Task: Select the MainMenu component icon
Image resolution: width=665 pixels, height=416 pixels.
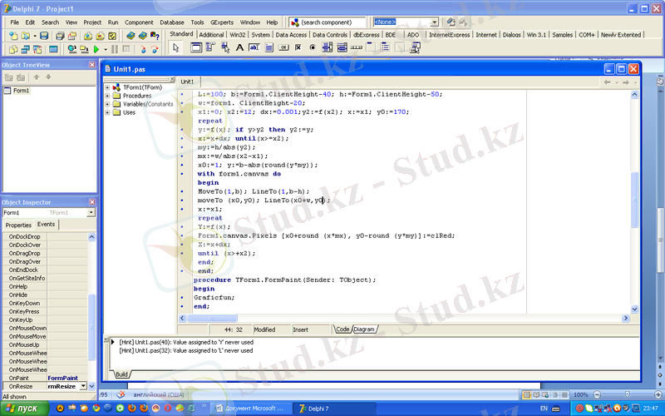Action: pyautogui.click(x=210, y=48)
